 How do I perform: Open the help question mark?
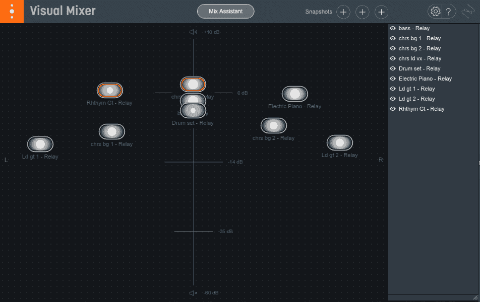[x=448, y=12]
